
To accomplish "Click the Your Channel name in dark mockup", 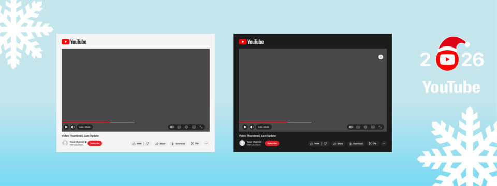I will click(x=254, y=142).
